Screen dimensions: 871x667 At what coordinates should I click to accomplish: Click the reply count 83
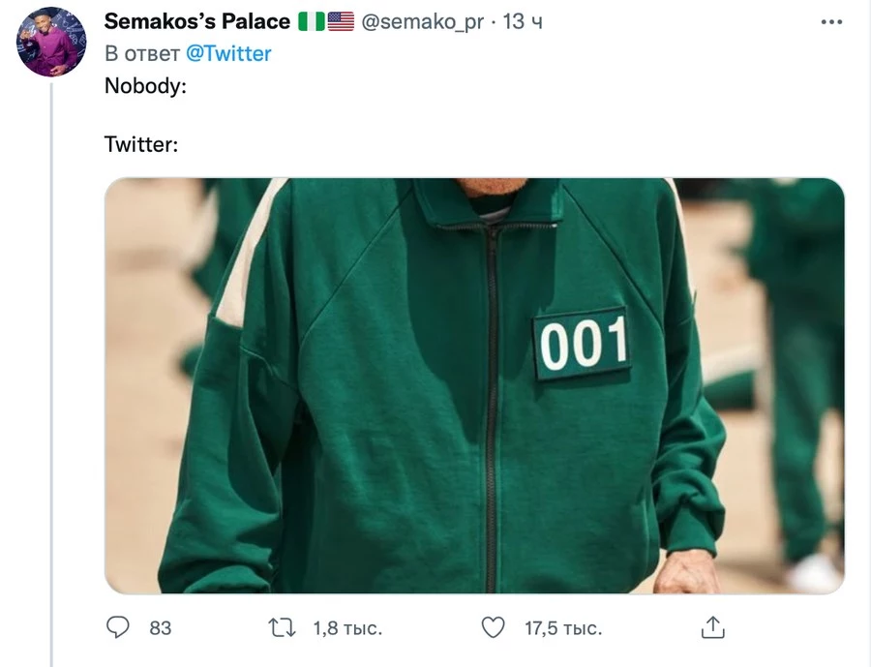161,628
